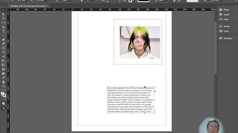Activate the Gap tool
This screenshot has height=133, width=238.
pyautogui.click(x=3, y=23)
